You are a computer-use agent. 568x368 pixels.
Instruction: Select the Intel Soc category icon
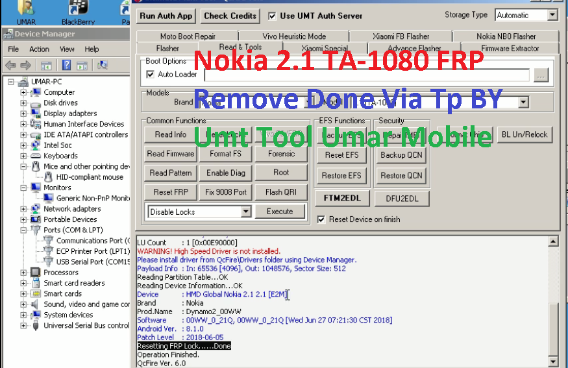tap(35, 145)
